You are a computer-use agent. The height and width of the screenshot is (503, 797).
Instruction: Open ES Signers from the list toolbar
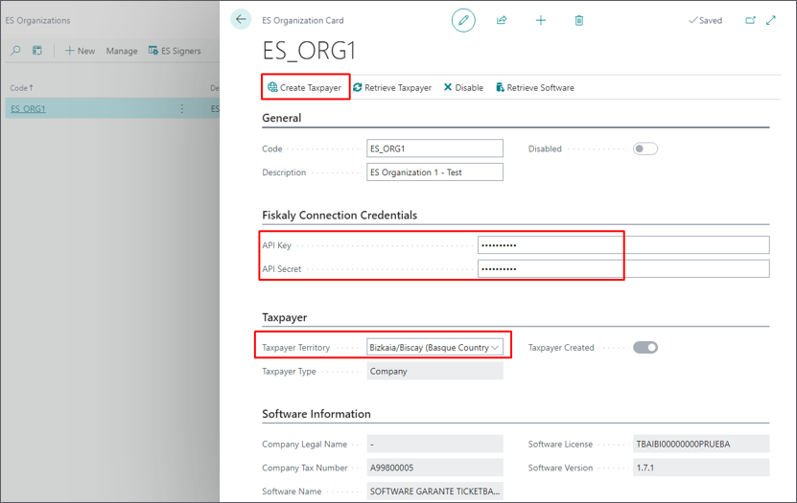[x=175, y=51]
